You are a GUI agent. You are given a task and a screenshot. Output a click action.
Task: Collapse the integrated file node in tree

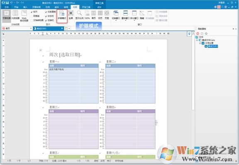pyautogui.click(x=197, y=40)
